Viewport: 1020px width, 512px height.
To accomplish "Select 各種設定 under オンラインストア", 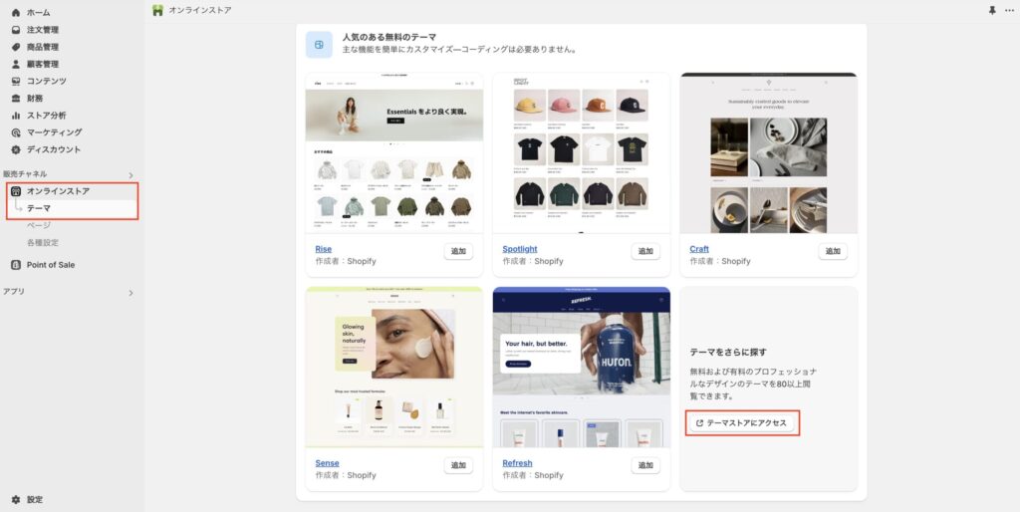I will click(x=42, y=243).
